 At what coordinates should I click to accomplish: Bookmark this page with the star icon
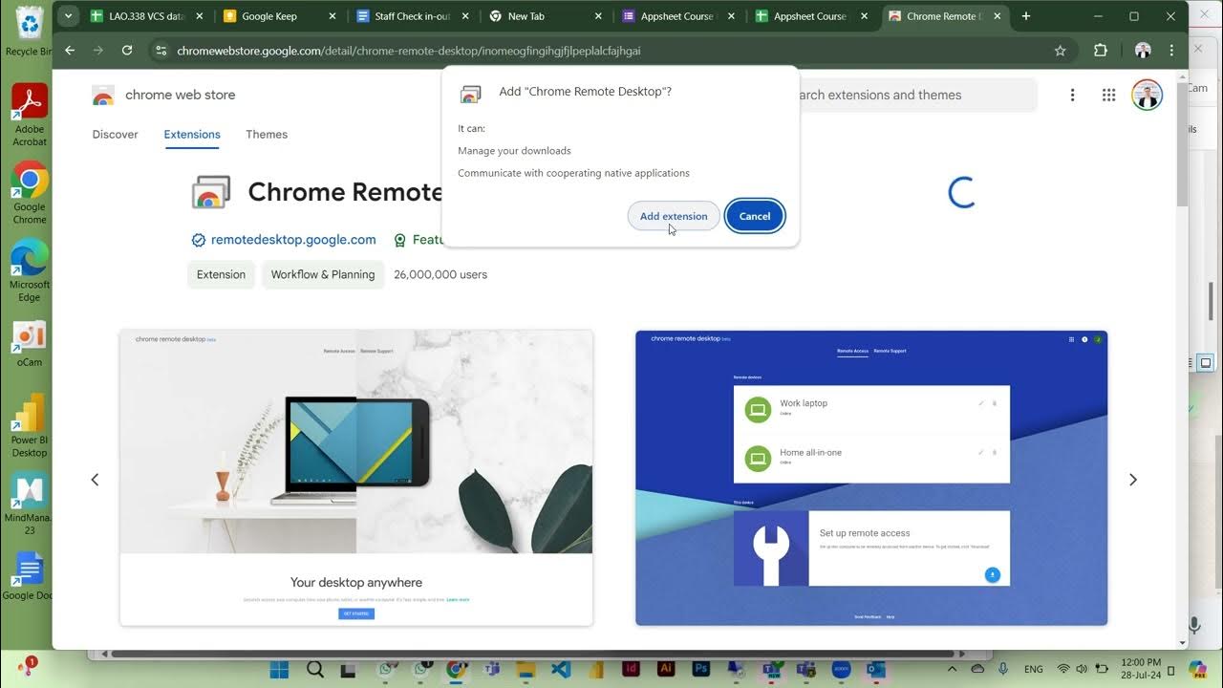(1060, 51)
